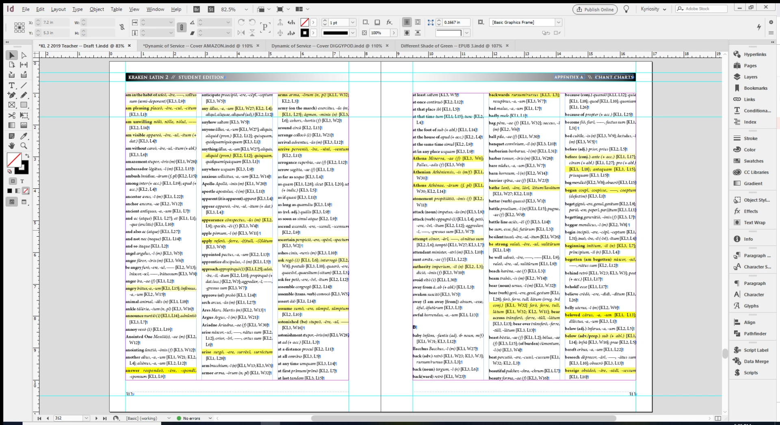Enable Wrap Around Bounding Box
Screen dimensions: 780x425
coord(418,22)
